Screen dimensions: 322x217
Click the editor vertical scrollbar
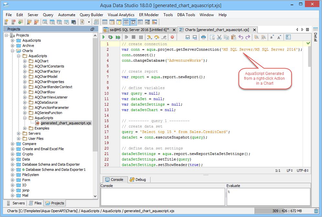click(x=309, y=56)
